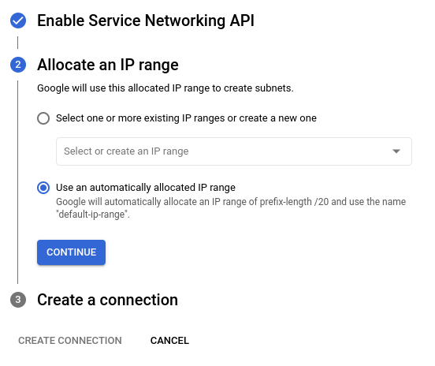Click the step 2 number badge
435x366 pixels.
click(18, 65)
